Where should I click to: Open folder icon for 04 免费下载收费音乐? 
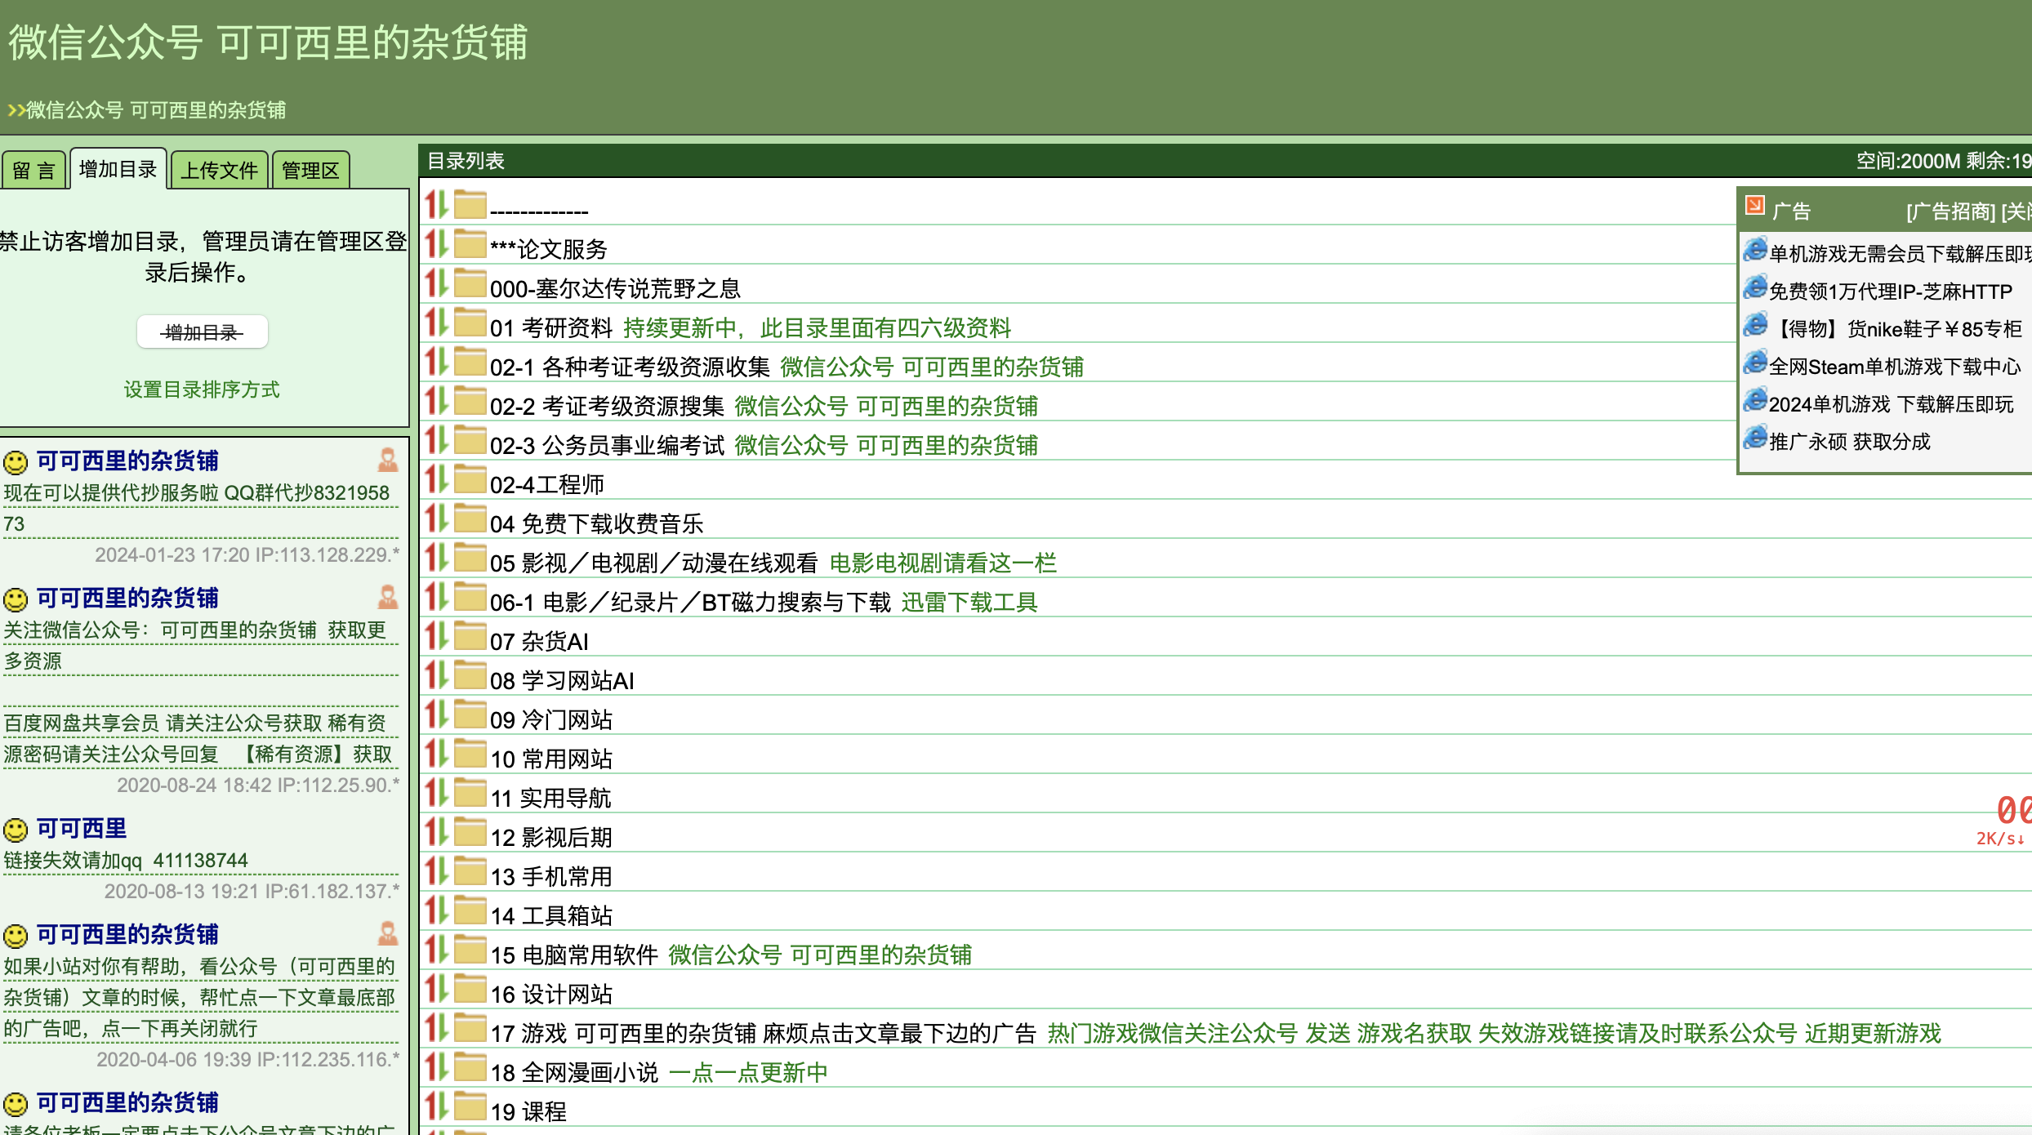point(470,519)
